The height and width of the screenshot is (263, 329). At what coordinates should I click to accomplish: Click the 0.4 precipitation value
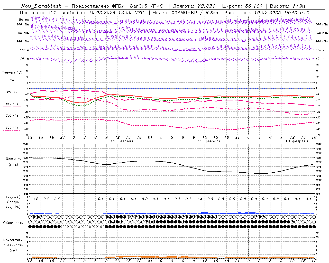pos(199,199)
